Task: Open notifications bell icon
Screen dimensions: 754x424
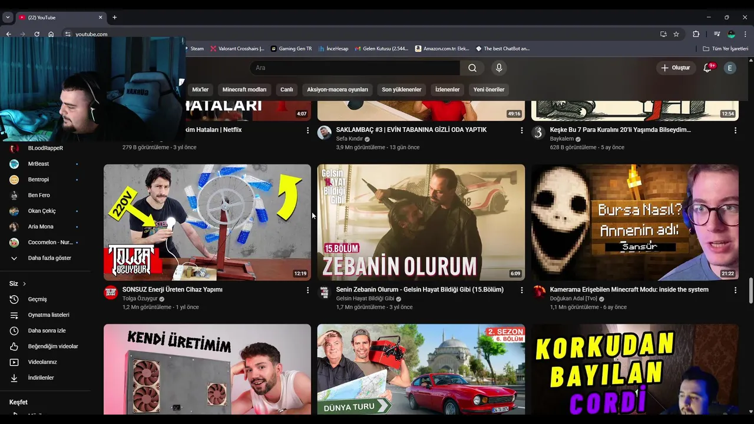Action: [707, 68]
